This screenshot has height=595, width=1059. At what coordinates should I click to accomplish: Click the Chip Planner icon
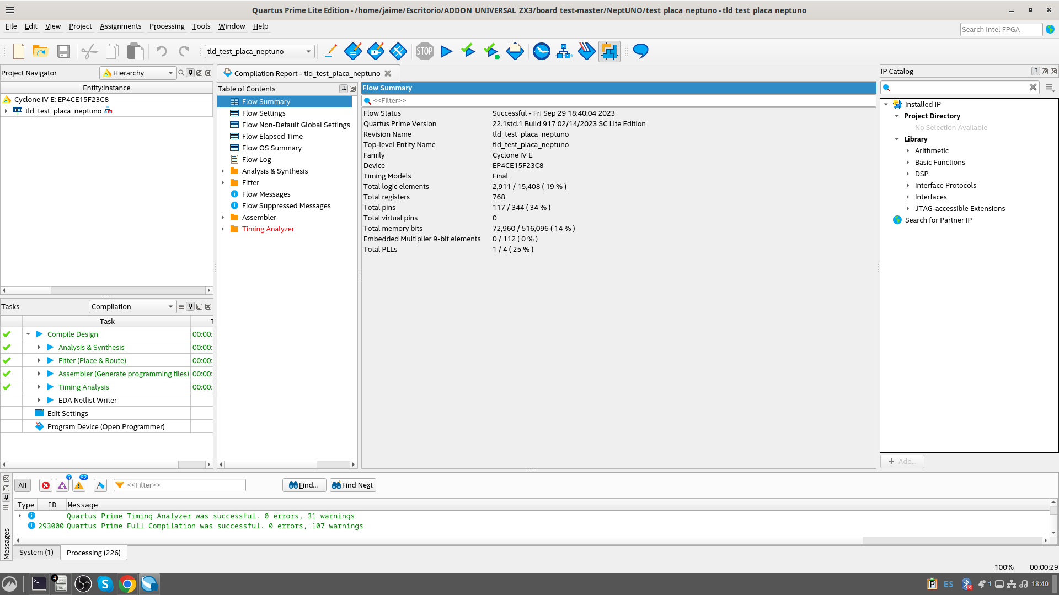[x=609, y=50]
